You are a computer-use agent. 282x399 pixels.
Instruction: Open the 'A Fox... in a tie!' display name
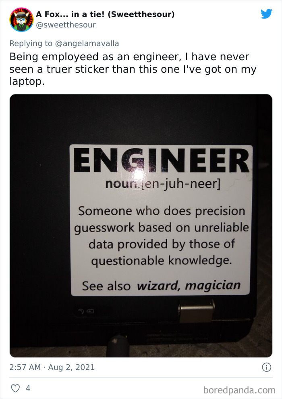(x=105, y=14)
